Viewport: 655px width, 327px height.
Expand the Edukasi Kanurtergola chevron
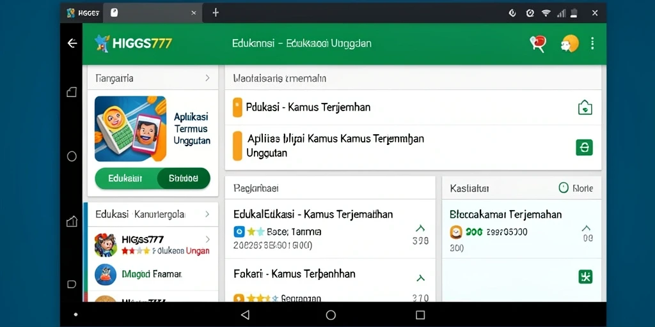point(207,215)
